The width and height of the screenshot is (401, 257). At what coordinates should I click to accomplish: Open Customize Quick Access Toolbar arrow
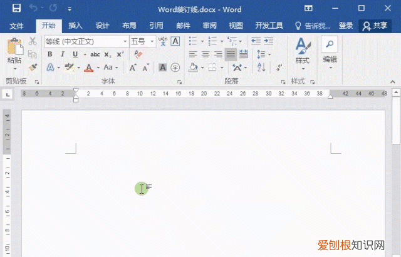[70, 9]
